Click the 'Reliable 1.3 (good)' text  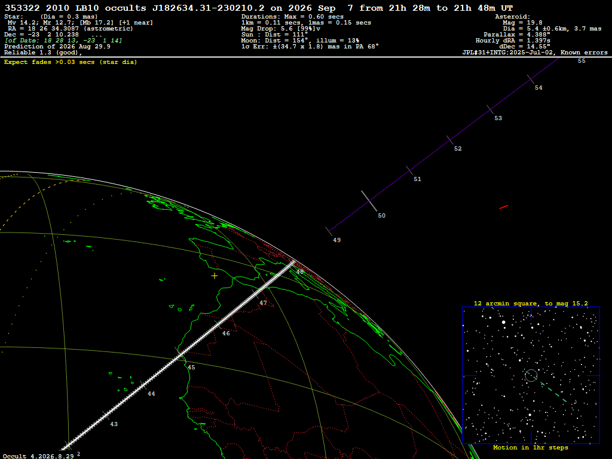click(x=43, y=53)
